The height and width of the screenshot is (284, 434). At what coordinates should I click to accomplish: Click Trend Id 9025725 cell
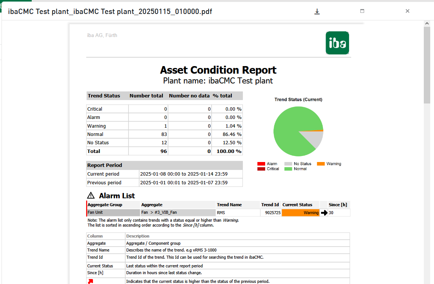tap(271, 213)
